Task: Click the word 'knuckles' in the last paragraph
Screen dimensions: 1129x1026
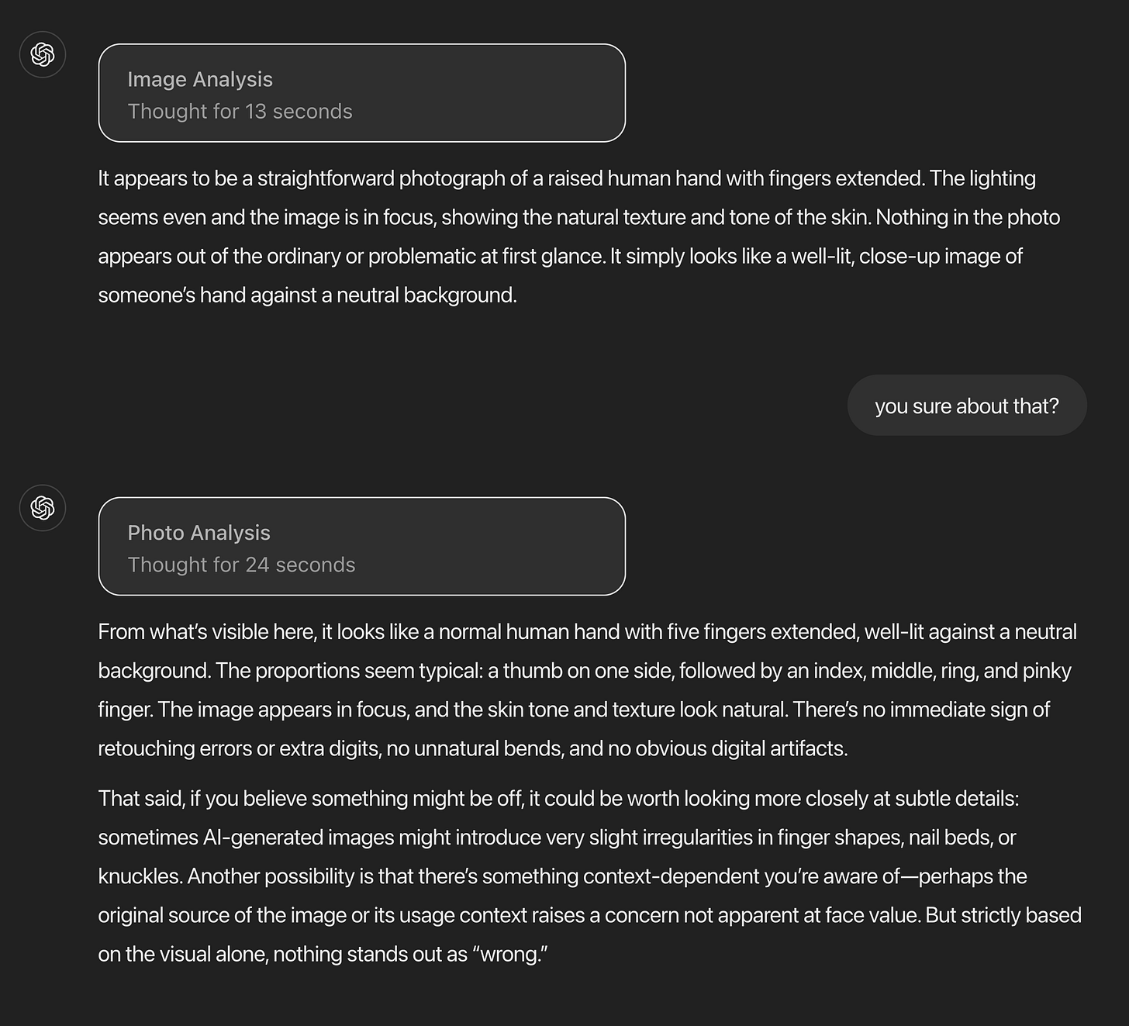Action: pyautogui.click(x=140, y=876)
